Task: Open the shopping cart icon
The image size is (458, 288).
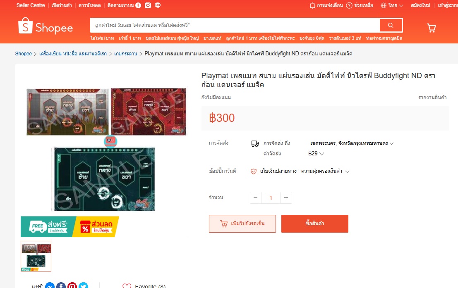Action: pyautogui.click(x=432, y=28)
